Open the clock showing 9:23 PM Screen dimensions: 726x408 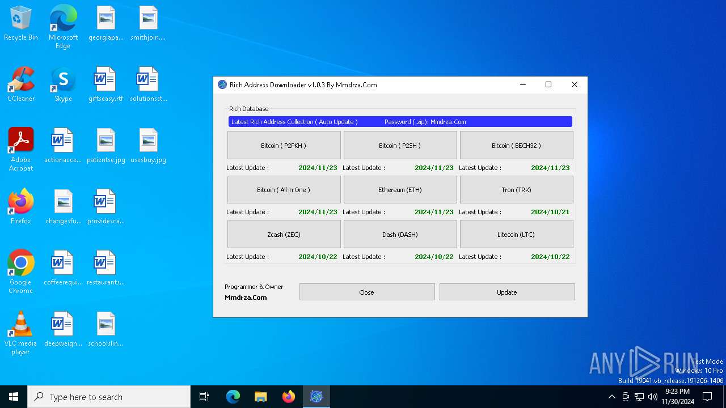[x=677, y=397]
